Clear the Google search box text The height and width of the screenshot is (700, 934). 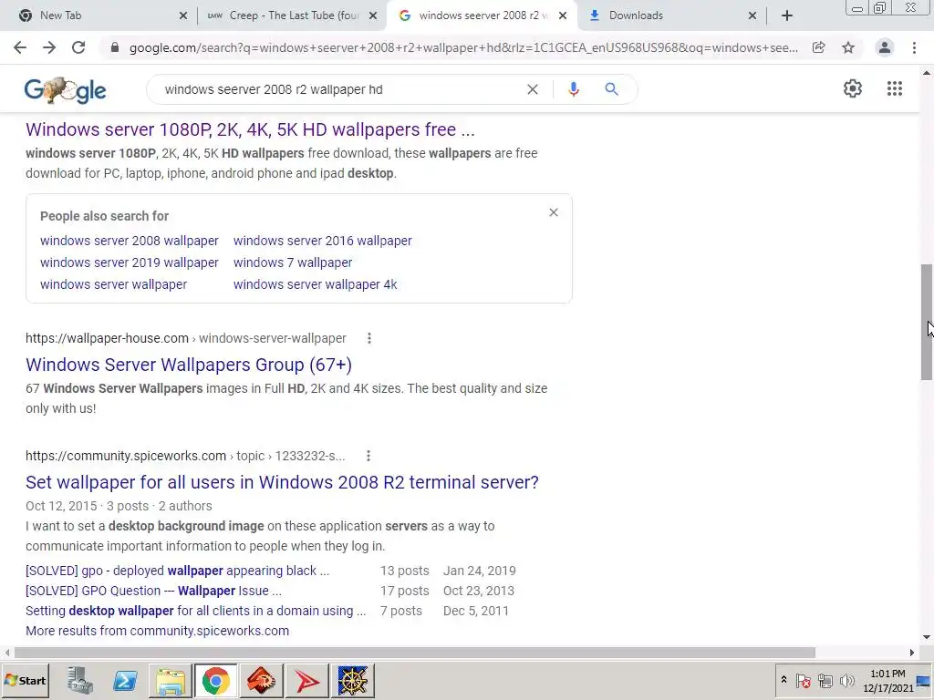[x=533, y=89]
